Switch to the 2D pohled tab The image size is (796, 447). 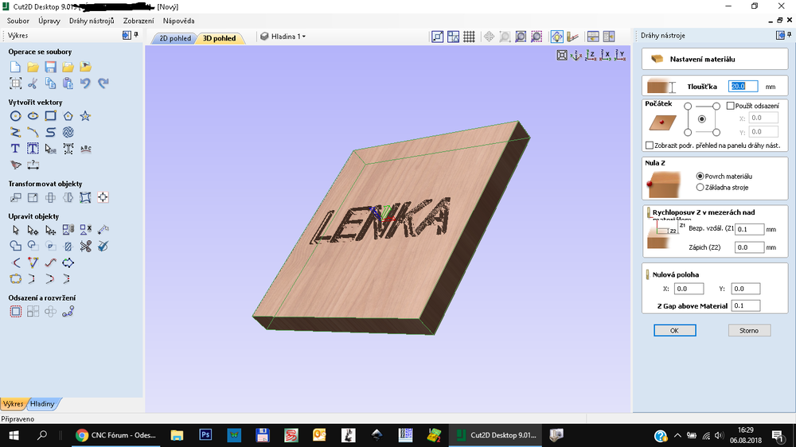174,38
